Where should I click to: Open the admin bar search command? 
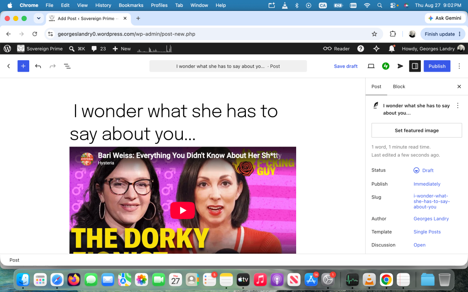(77, 48)
